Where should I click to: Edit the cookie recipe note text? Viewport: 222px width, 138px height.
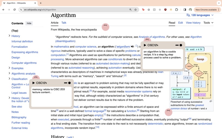163,59
